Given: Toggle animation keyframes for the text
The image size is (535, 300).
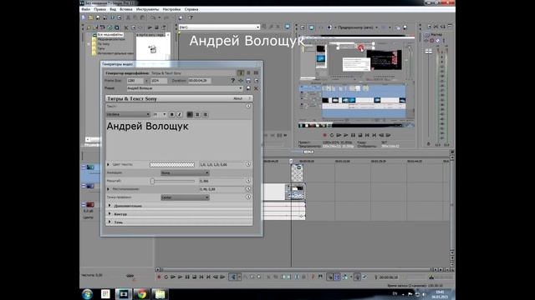Looking at the screenshot, I should coord(248,106).
